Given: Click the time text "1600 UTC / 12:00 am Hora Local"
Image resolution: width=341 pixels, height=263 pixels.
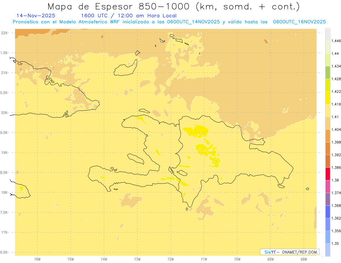Looking at the screenshot, I should (x=129, y=16).
